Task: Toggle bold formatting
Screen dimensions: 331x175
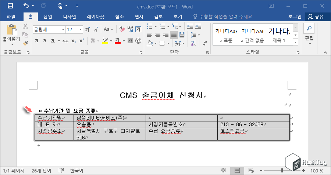Action: (x=36, y=41)
